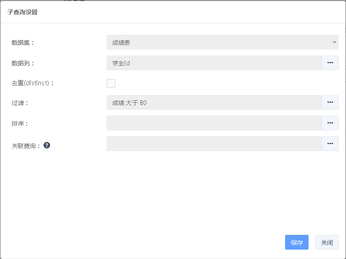Click the ellipsis button for 关联查询
The image size is (346, 259).
[x=330, y=144]
